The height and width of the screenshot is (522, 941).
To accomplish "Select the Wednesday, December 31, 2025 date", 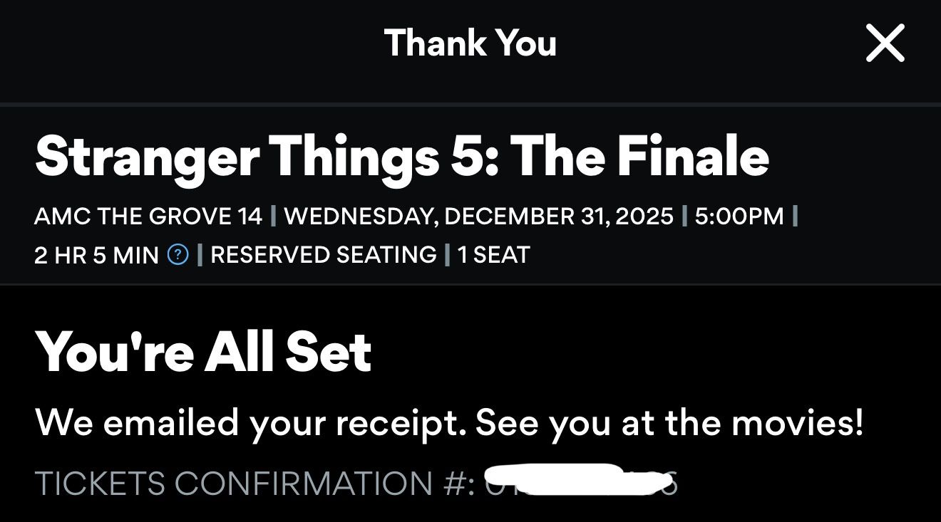I will pos(478,216).
